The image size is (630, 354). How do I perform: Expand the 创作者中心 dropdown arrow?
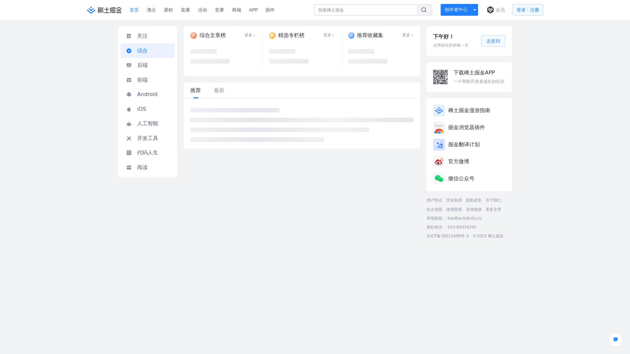(x=475, y=10)
